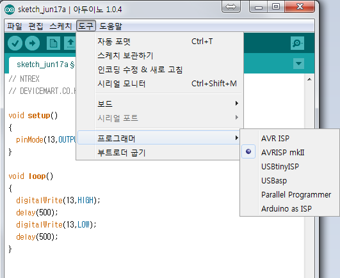Select USBasp programmer

click(x=290, y=180)
